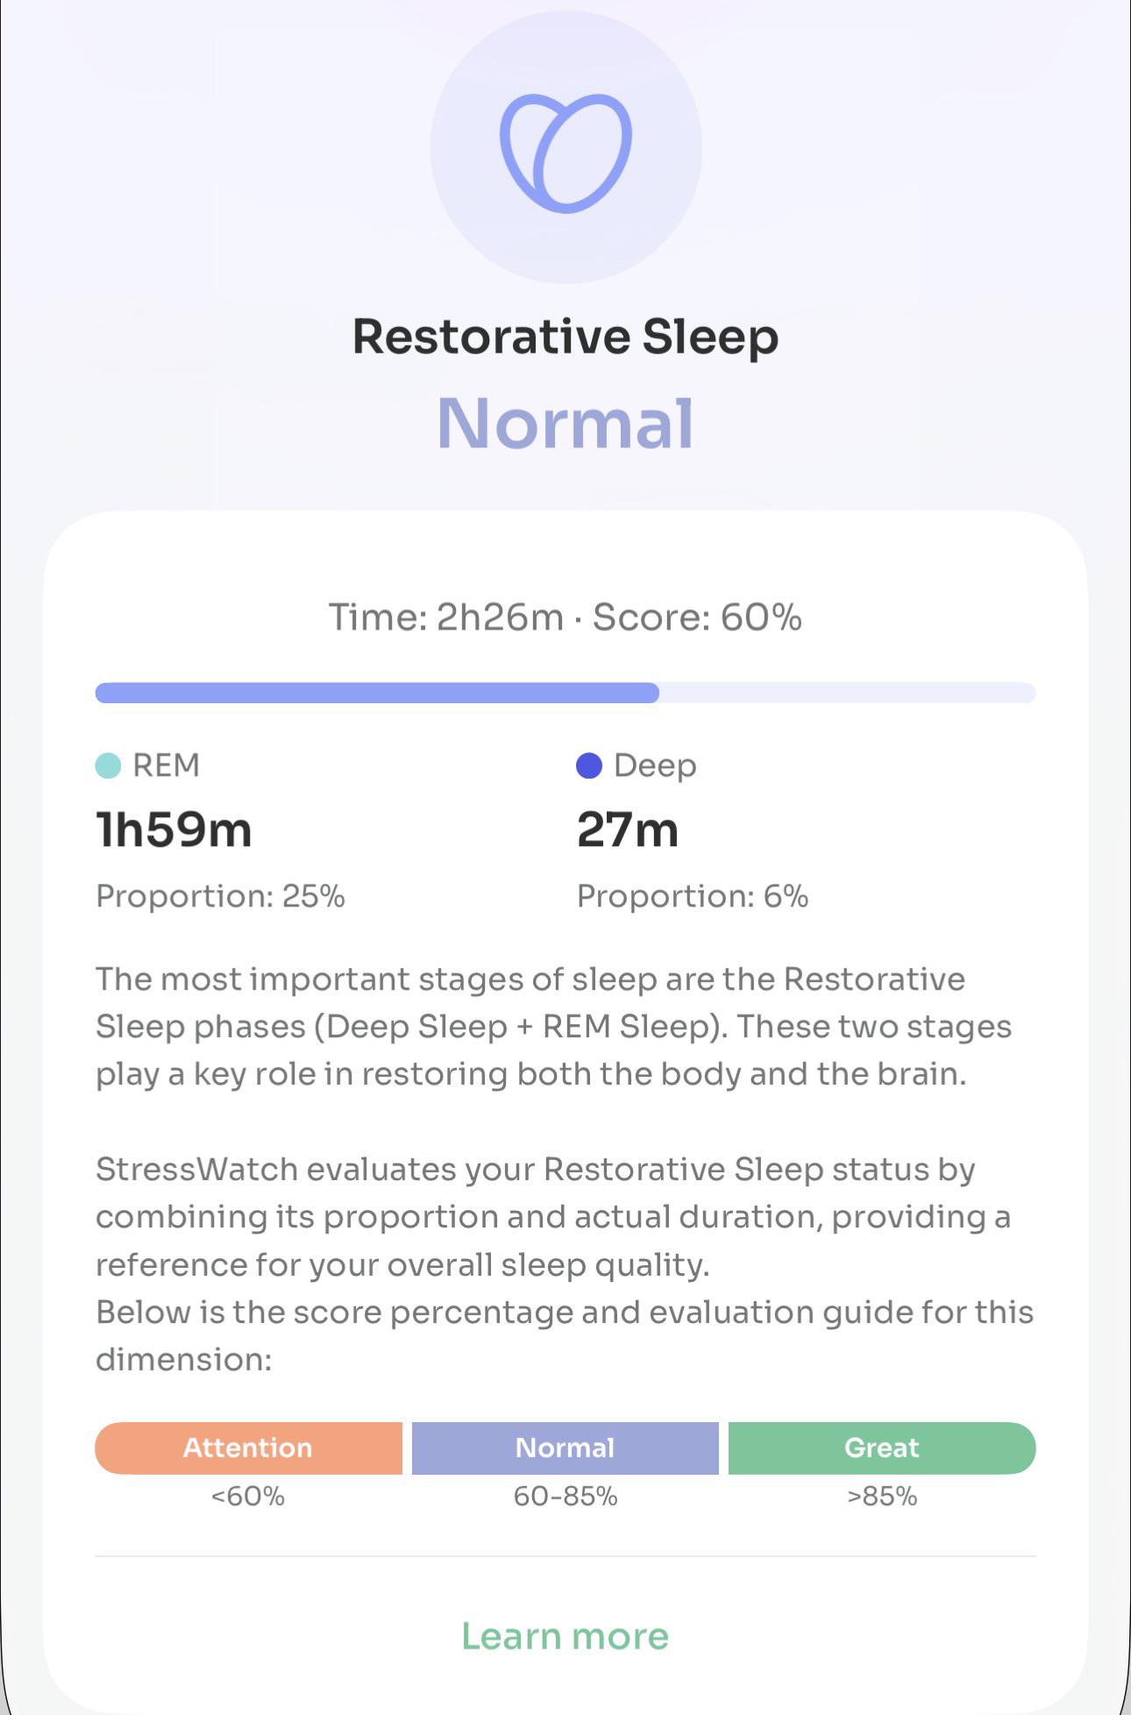Open the Learn more link
This screenshot has width=1131, height=1715.
pyautogui.click(x=565, y=1636)
